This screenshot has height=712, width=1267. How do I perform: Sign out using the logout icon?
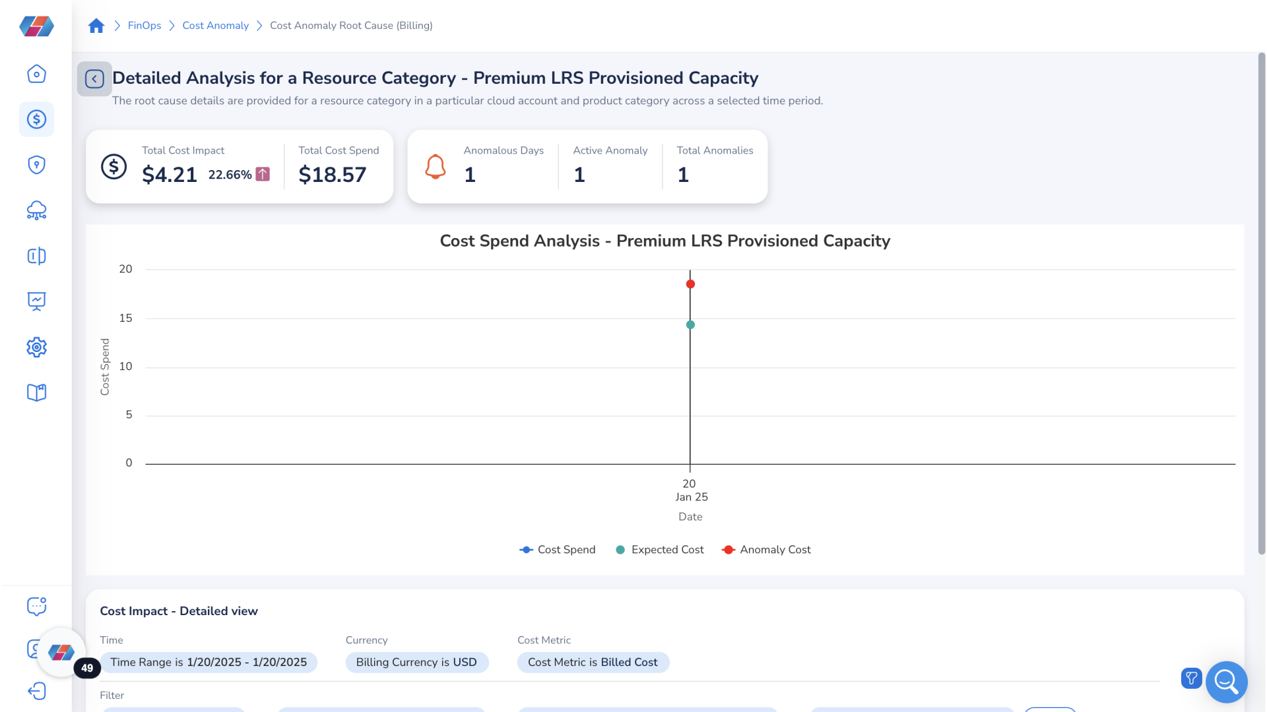(36, 691)
